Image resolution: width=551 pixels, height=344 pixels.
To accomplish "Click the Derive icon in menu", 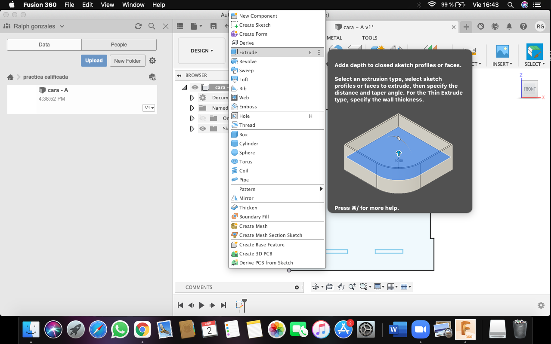I will coord(235,43).
